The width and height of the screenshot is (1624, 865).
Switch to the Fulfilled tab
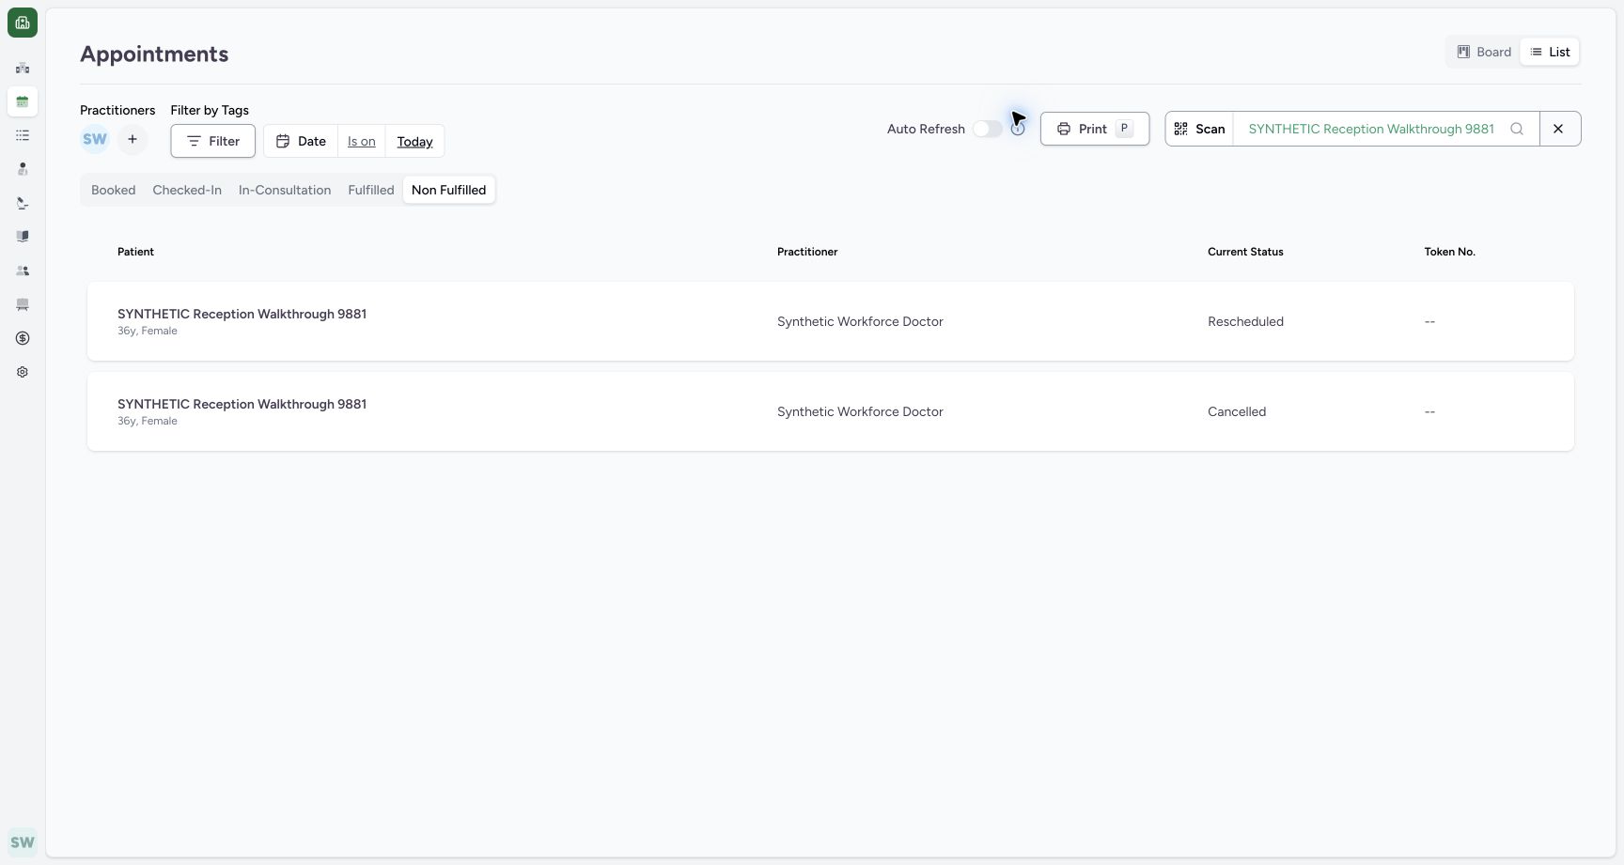[371, 190]
